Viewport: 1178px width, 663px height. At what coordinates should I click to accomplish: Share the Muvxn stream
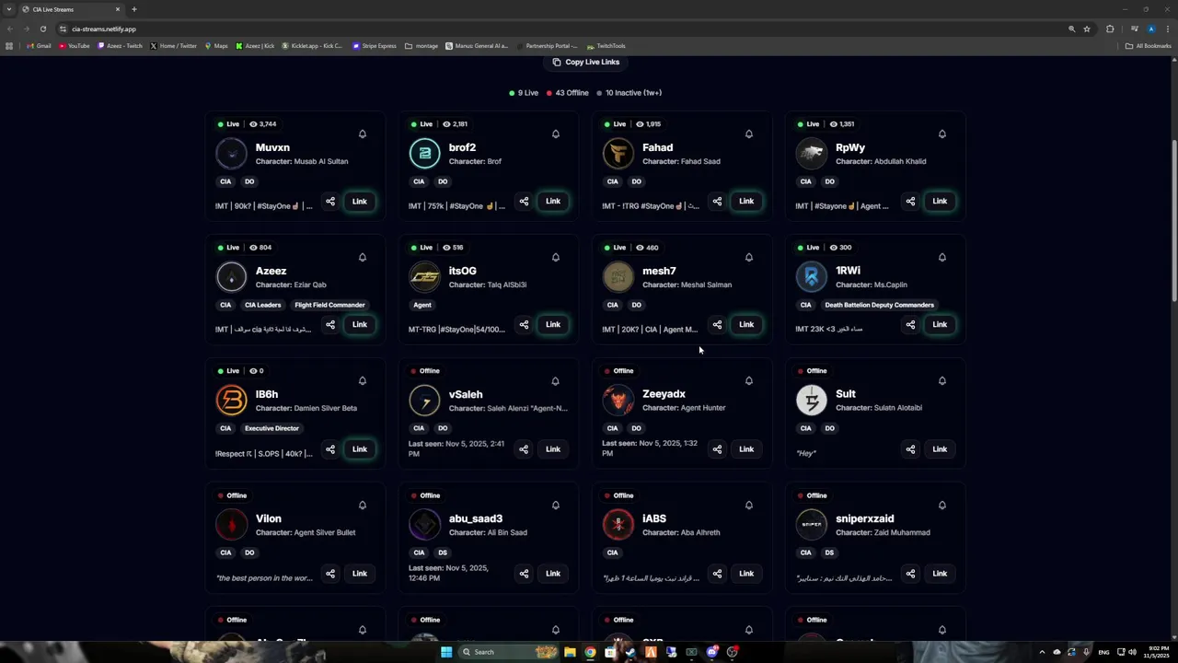pyautogui.click(x=330, y=202)
